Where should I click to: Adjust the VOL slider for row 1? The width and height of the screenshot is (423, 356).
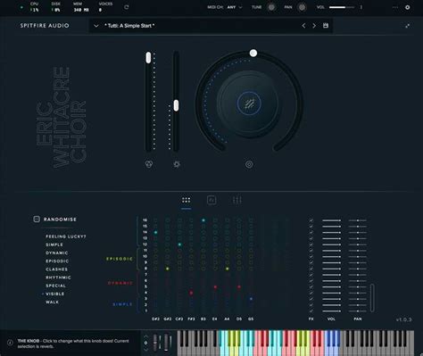click(331, 310)
